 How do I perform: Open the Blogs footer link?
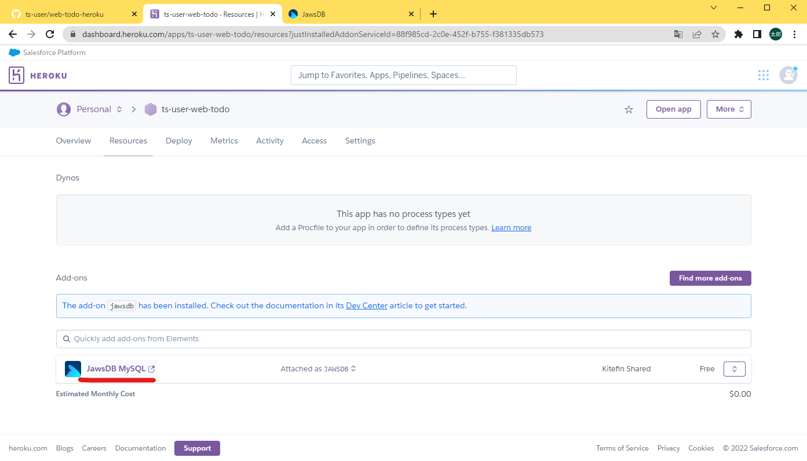(65, 448)
